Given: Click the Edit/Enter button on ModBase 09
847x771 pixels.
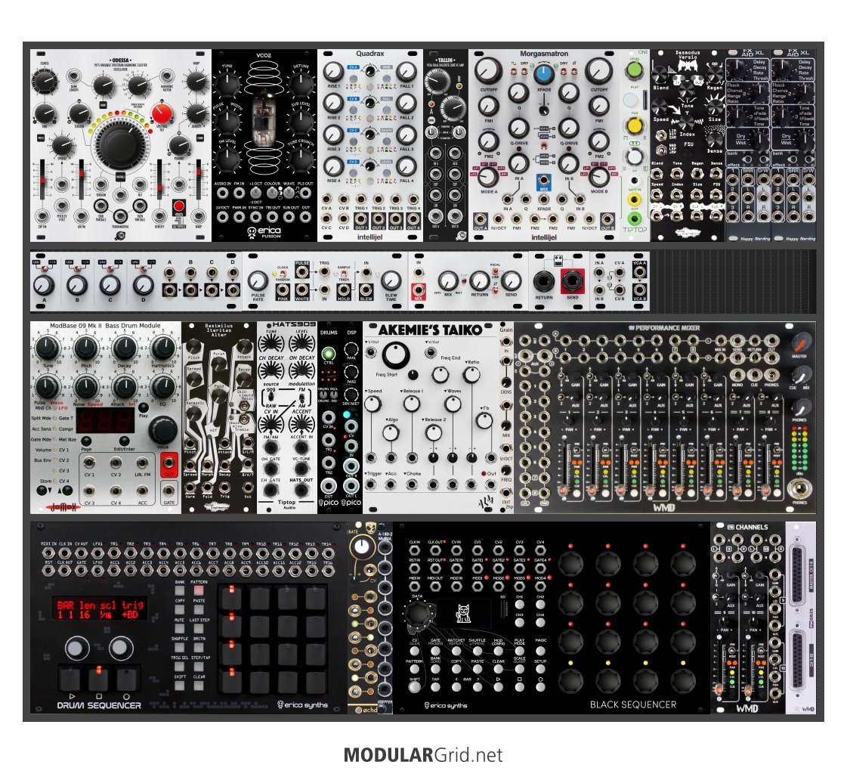Looking at the screenshot, I should [x=124, y=441].
